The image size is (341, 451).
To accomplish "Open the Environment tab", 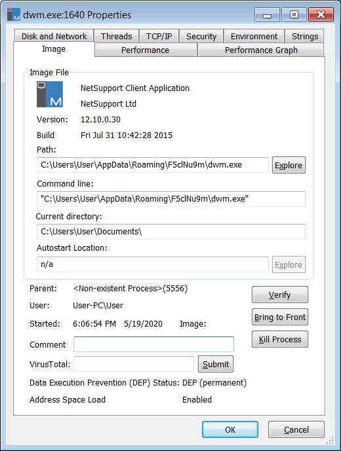I will 254,36.
